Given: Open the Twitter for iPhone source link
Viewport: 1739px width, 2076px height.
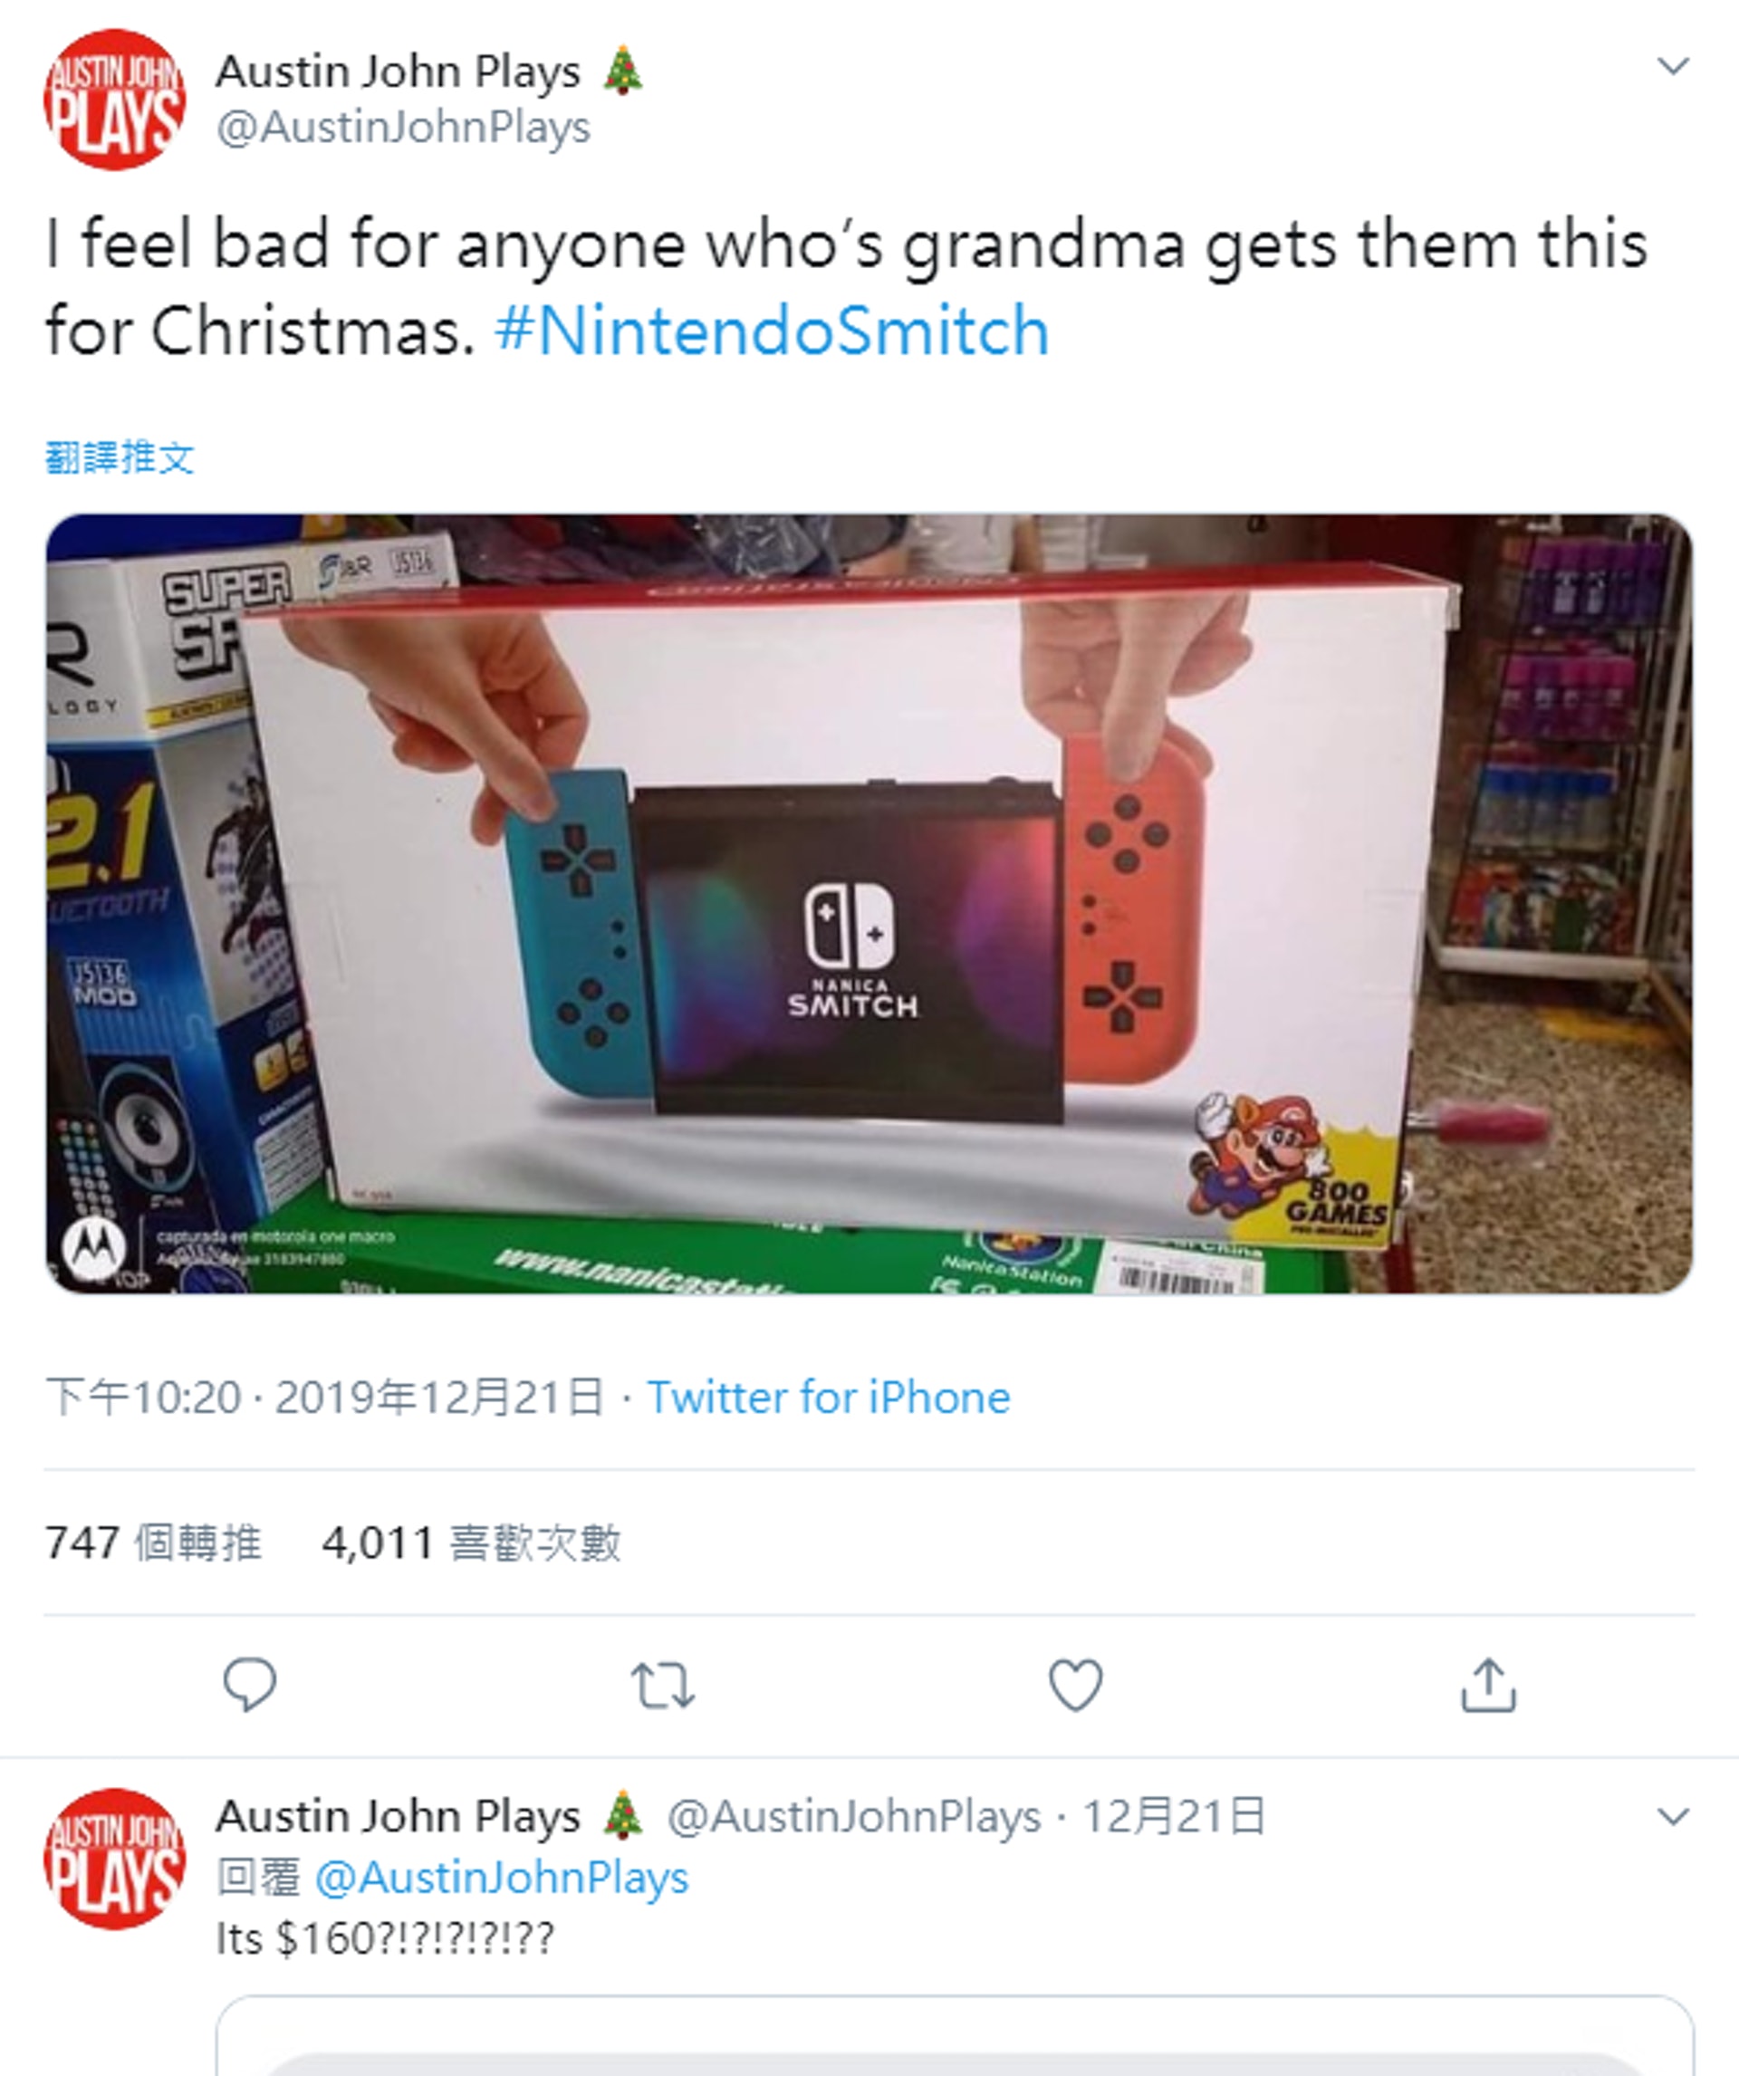Looking at the screenshot, I should point(829,1398).
